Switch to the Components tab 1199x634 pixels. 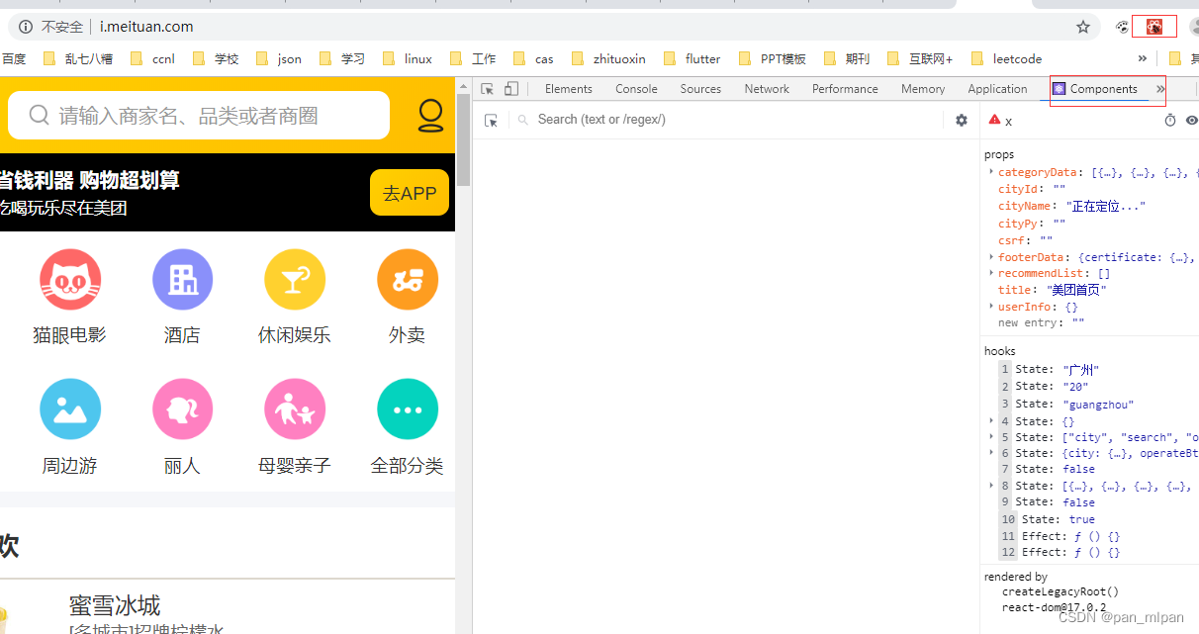1095,89
